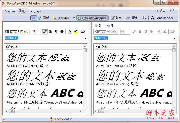Open the blue info icon
The image size is (180, 123).
point(144,18)
